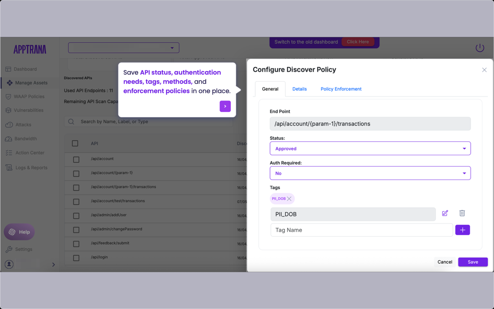Click Save button

[x=473, y=262]
